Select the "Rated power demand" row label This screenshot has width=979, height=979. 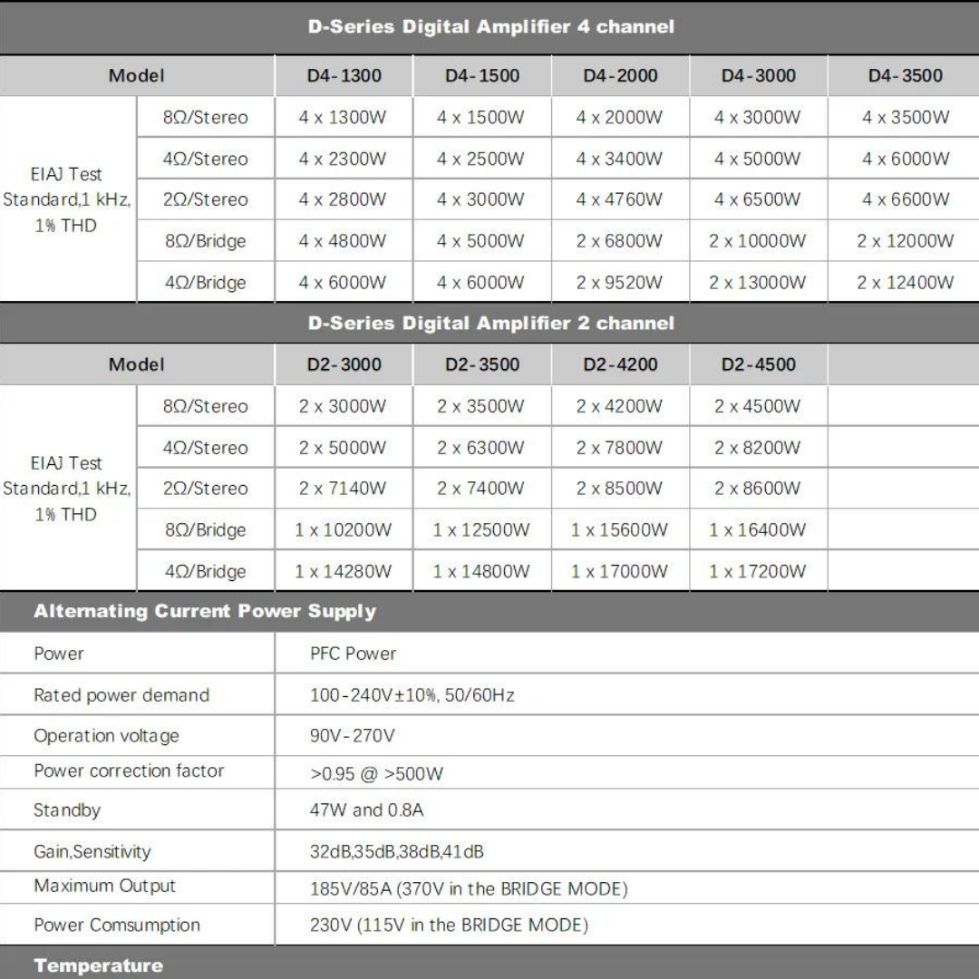(121, 695)
